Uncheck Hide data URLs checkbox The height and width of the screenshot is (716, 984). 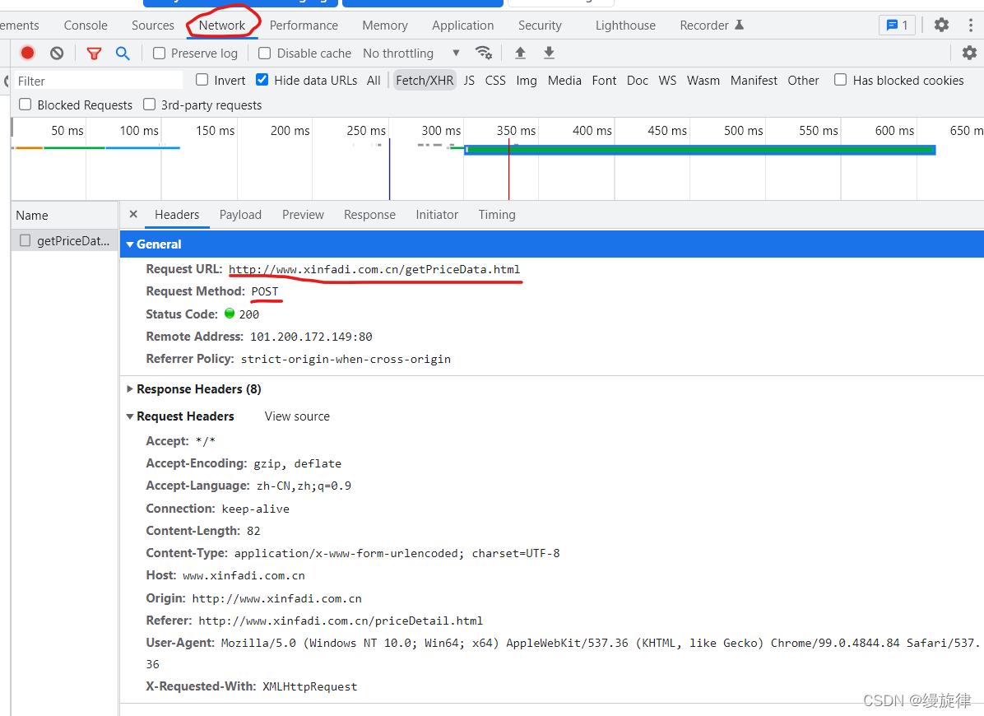[x=262, y=80]
